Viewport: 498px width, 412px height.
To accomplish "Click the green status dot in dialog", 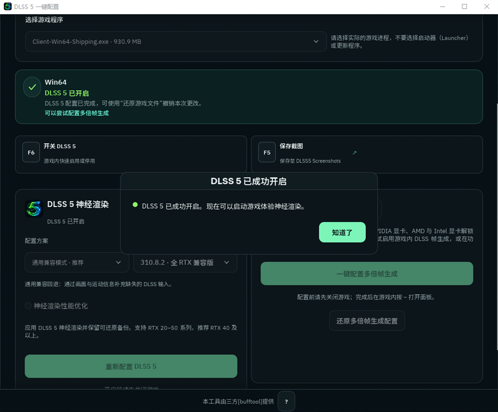I will [x=135, y=205].
